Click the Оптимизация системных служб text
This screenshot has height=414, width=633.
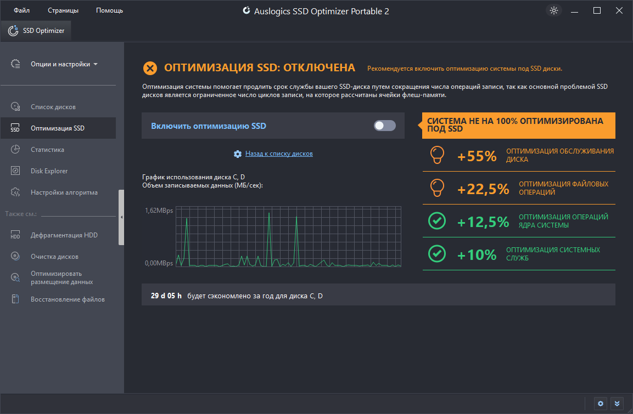pyautogui.click(x=553, y=254)
